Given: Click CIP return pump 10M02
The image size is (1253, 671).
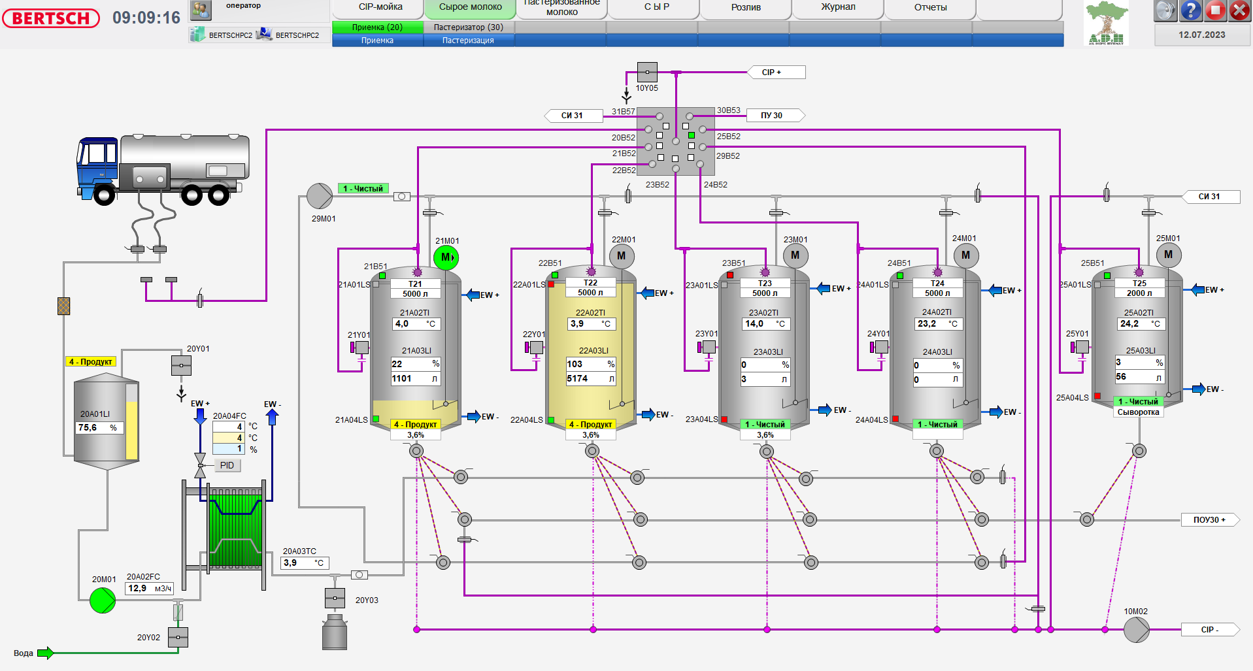Looking at the screenshot, I should point(1137,630).
